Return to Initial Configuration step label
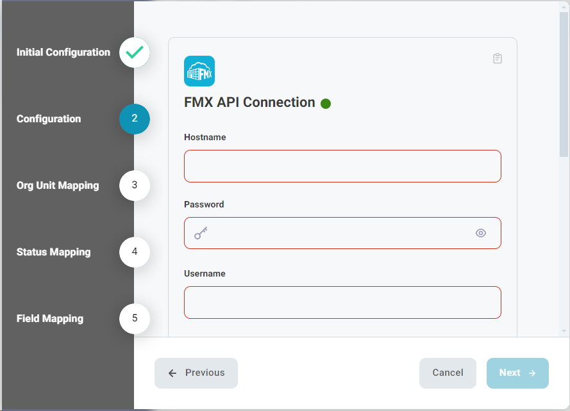The height and width of the screenshot is (411, 570). tap(63, 52)
